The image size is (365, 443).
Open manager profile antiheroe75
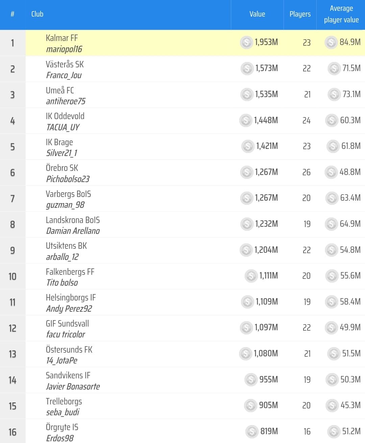(66, 101)
